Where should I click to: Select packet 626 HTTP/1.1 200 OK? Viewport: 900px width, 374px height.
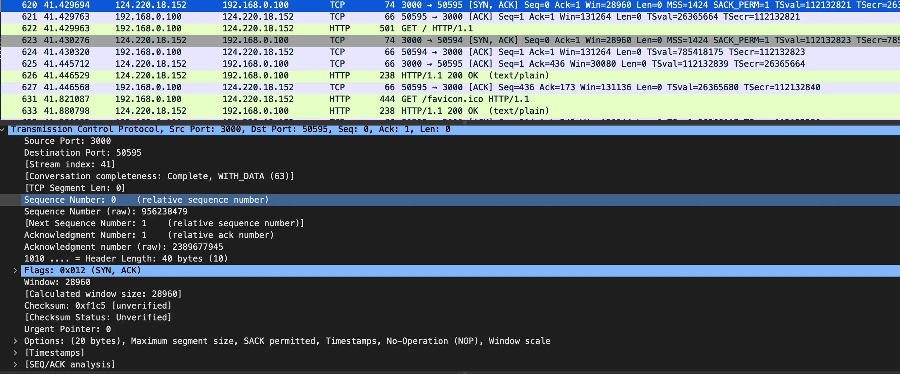coord(450,76)
